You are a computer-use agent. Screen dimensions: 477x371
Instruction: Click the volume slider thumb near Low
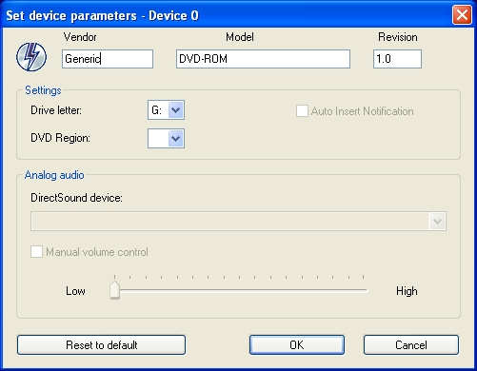tap(114, 290)
